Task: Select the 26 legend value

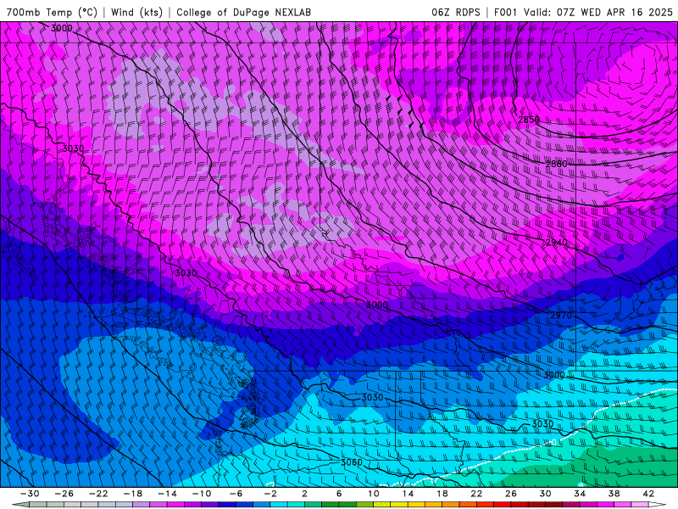Action: 511,494
